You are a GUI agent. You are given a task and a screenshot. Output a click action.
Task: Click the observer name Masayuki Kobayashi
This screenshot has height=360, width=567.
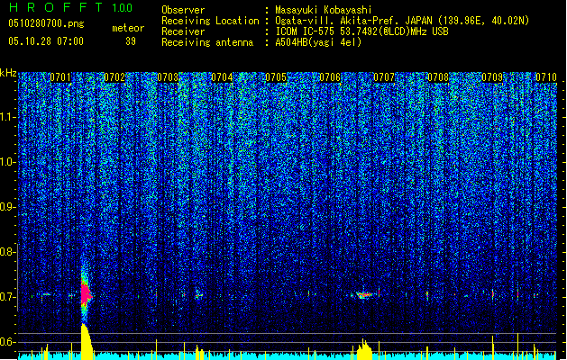[324, 10]
